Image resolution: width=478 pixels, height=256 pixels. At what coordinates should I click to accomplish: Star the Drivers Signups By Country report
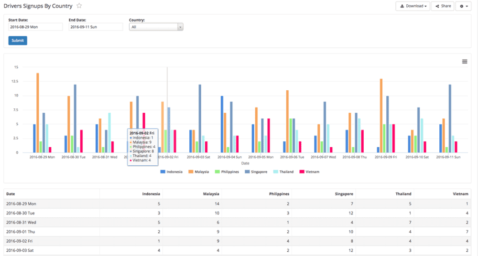[x=79, y=6]
